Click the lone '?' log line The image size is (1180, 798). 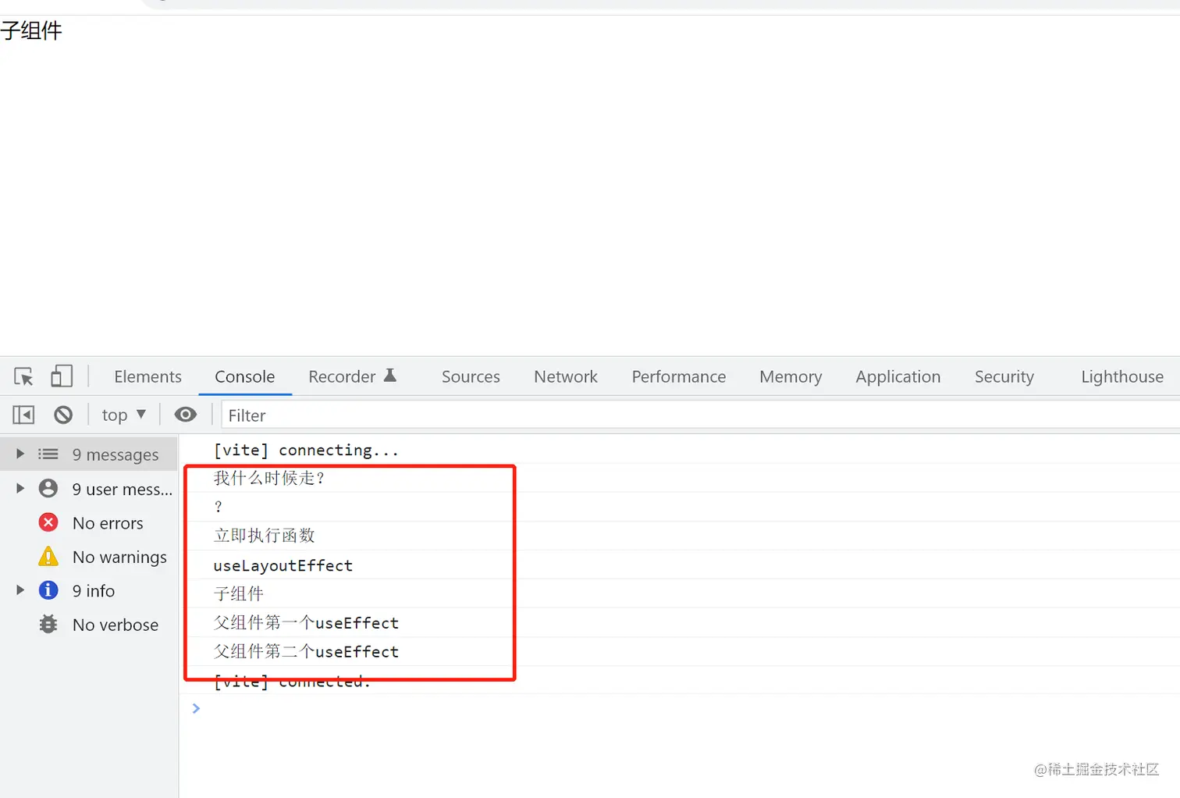click(x=679, y=507)
